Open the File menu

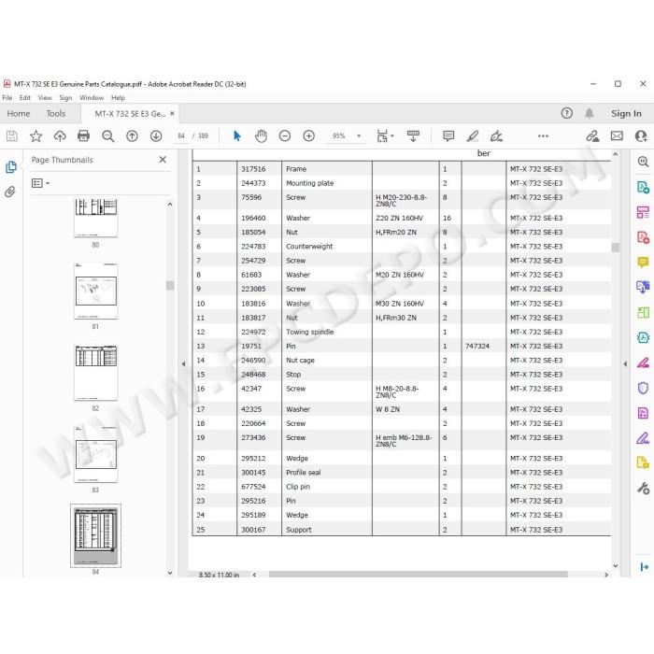pyautogui.click(x=7, y=97)
